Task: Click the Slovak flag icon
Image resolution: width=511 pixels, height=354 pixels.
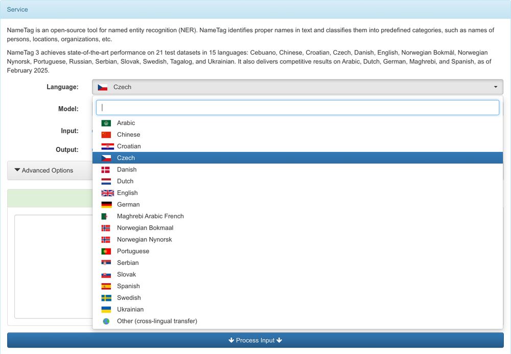Action: point(106,274)
